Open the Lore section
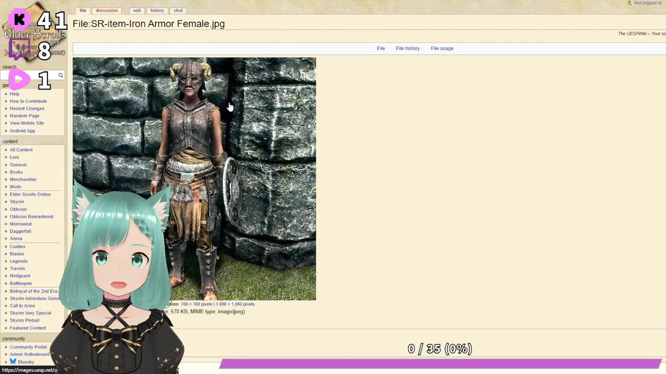The height and width of the screenshot is (374, 666). coord(14,157)
